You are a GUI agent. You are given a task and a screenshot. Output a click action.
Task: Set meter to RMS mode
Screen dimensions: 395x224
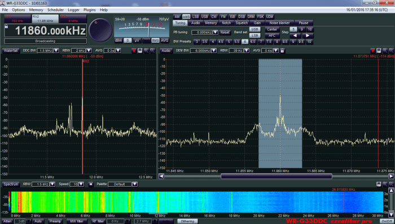155,40
